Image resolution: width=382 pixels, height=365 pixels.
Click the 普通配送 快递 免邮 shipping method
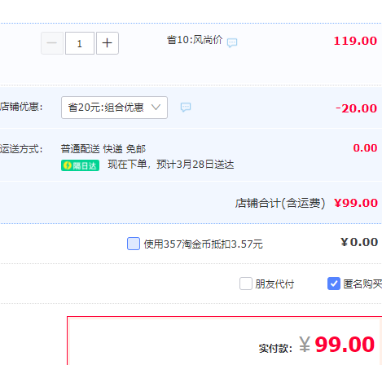click(103, 149)
